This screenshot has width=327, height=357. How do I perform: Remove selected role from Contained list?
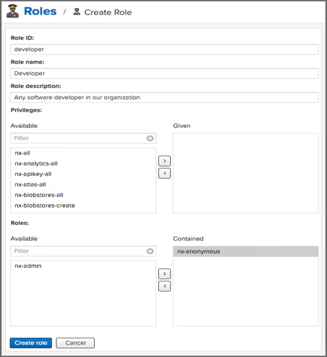(165, 286)
